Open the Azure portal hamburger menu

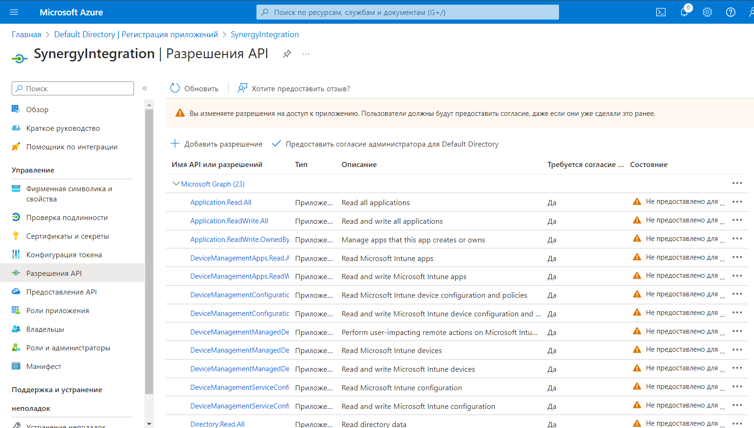(x=14, y=12)
